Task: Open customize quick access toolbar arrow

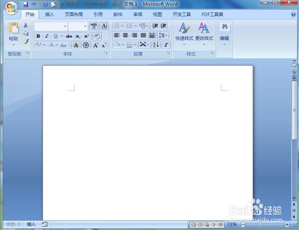Action: 65,4
